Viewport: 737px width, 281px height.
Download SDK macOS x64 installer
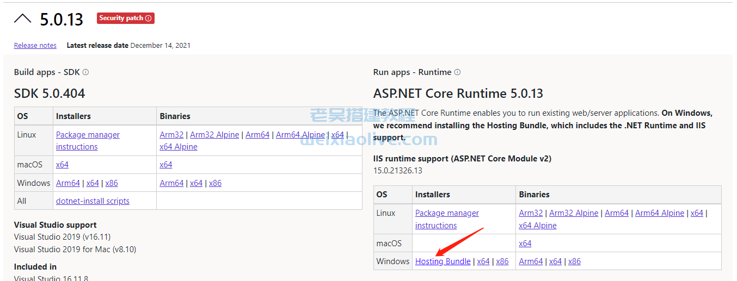62,165
